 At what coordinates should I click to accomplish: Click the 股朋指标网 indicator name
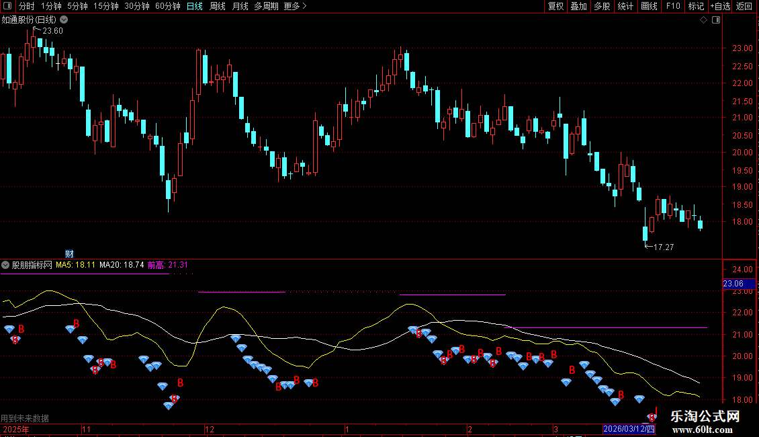point(32,265)
